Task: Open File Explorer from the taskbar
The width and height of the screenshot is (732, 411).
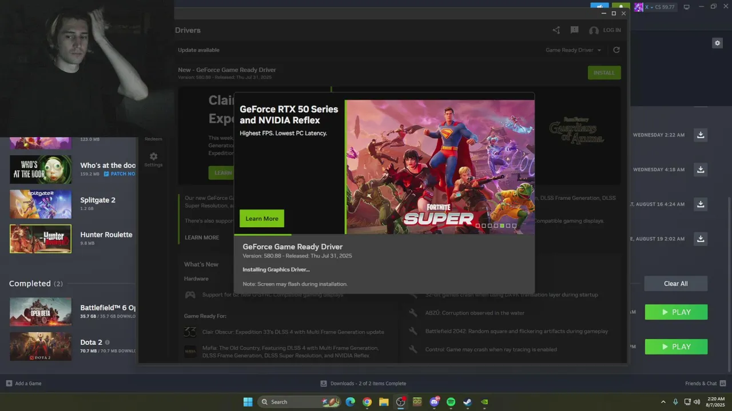Action: point(384,402)
